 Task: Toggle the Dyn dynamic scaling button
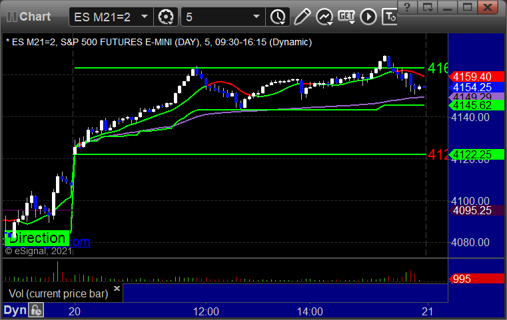click(x=15, y=310)
